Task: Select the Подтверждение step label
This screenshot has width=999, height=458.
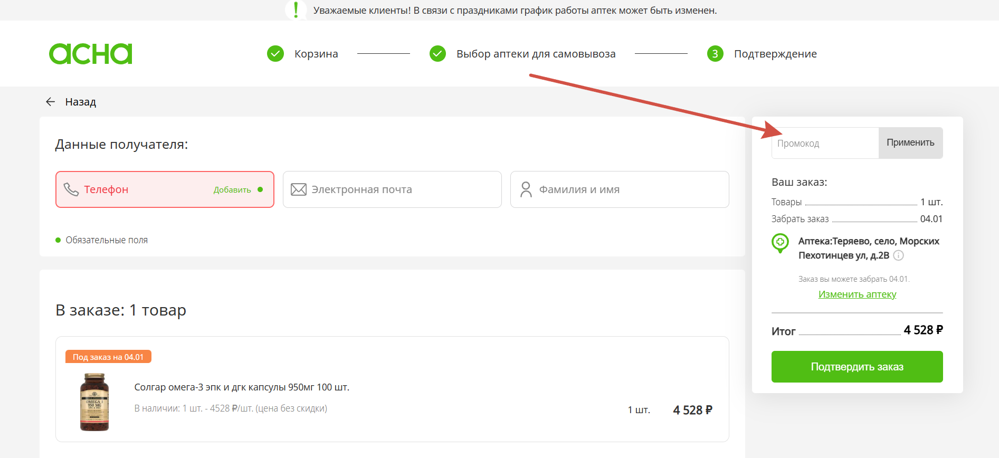Action: pos(775,54)
